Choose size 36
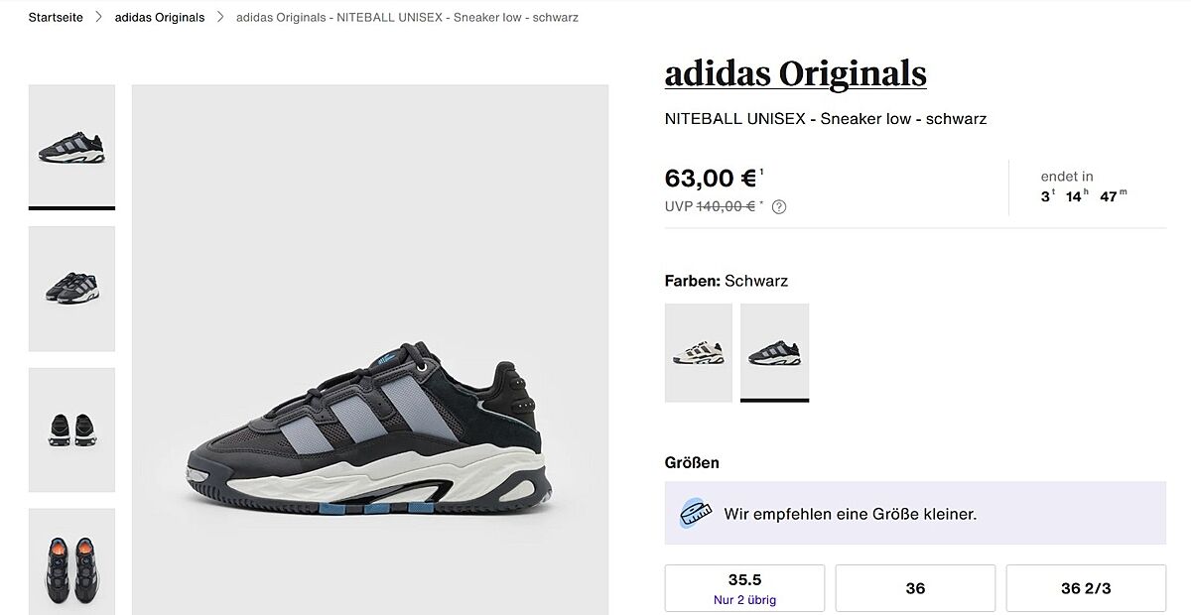1191x615 pixels. pos(915,588)
